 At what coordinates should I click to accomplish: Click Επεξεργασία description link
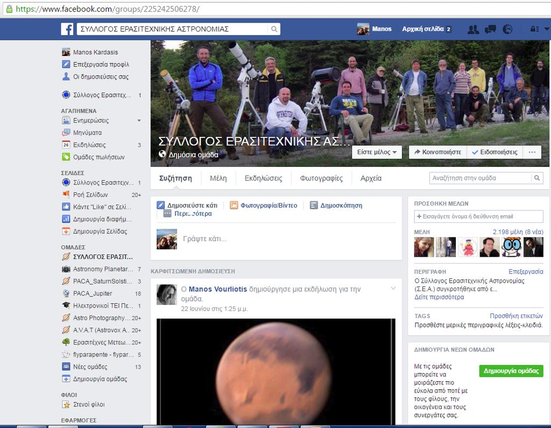pos(526,271)
